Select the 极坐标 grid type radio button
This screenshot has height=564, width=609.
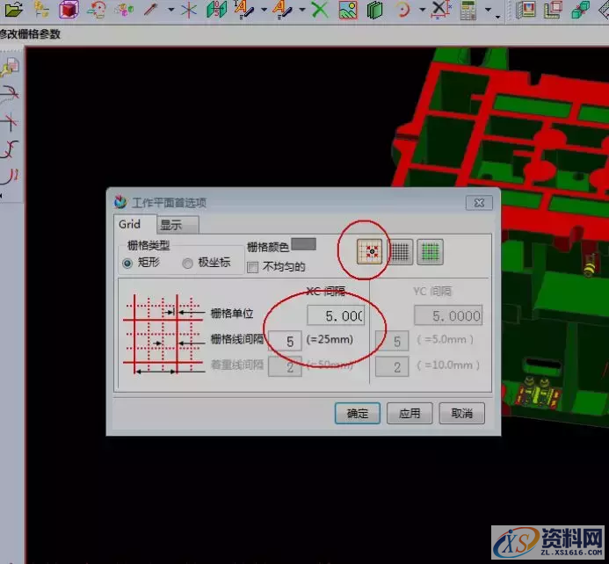coord(187,264)
